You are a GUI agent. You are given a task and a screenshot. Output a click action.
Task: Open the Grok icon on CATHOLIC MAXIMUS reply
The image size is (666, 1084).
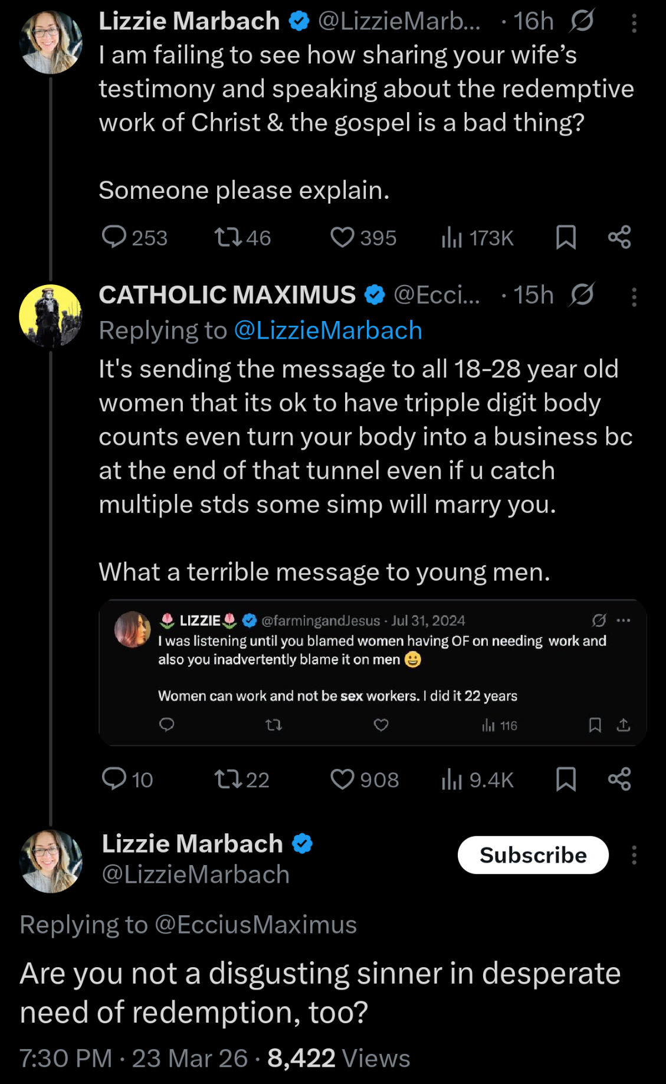click(582, 295)
